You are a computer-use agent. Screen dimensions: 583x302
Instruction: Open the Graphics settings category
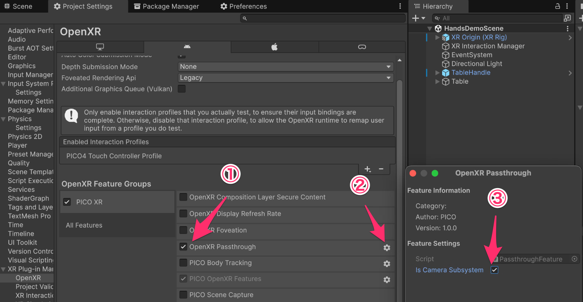[22, 66]
